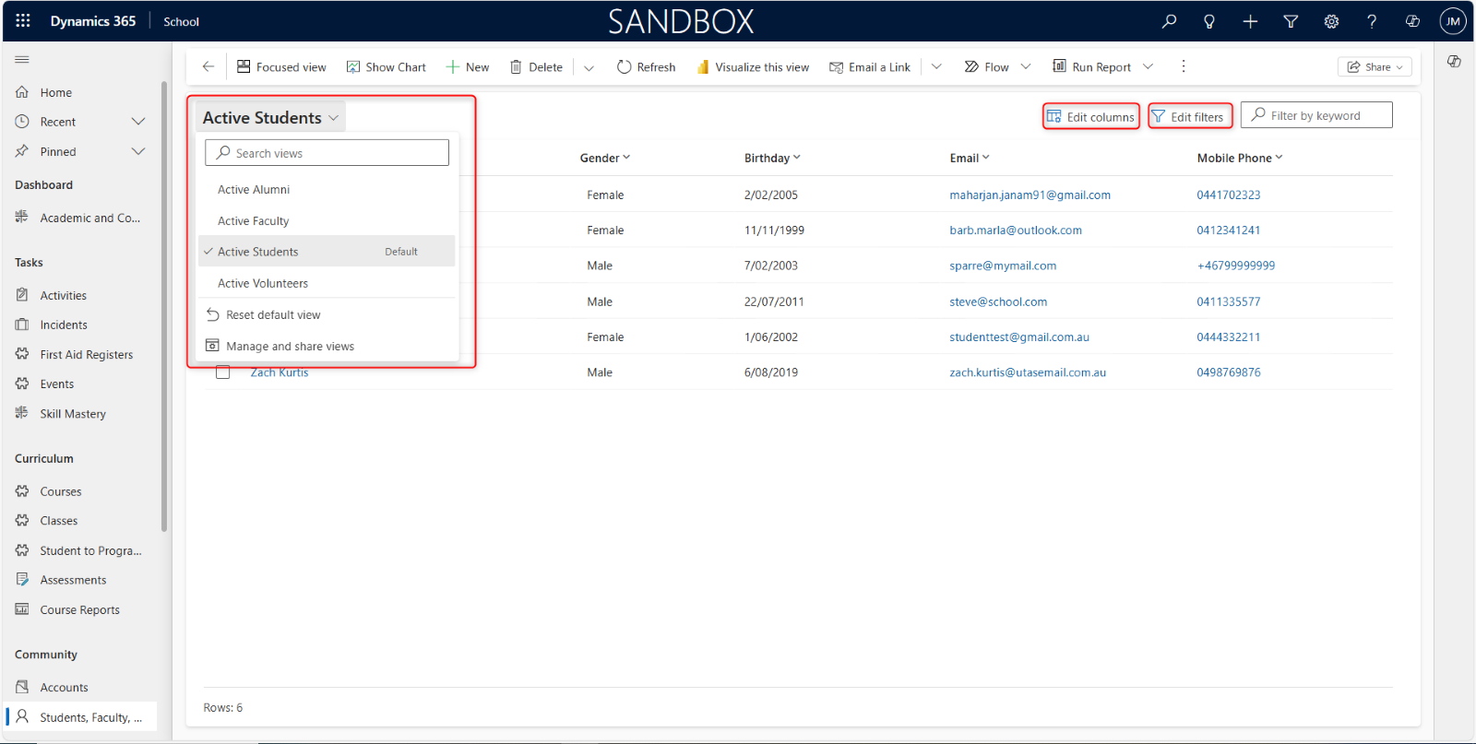This screenshot has width=1476, height=744.
Task: Open the Dynamics 365 app launcher waffle
Action: [23, 20]
